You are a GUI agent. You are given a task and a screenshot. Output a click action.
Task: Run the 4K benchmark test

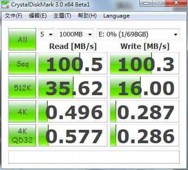coord(22,111)
